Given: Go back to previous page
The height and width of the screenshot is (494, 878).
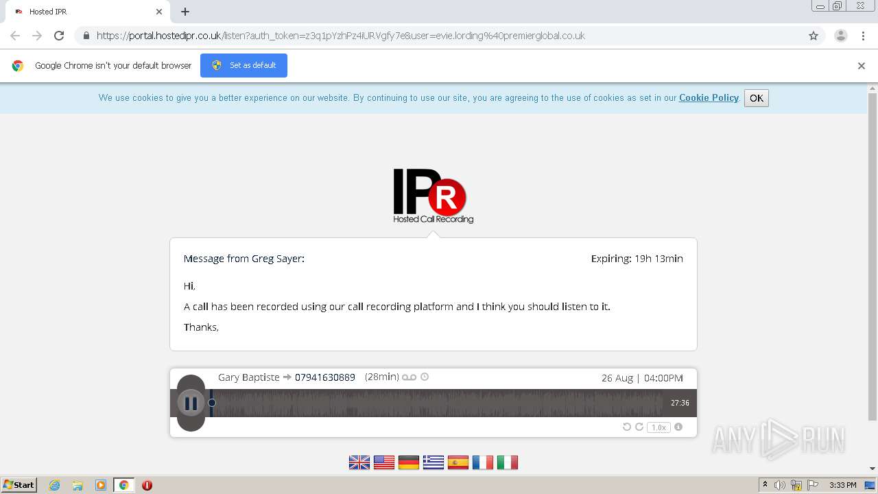Looking at the screenshot, I should tap(15, 36).
